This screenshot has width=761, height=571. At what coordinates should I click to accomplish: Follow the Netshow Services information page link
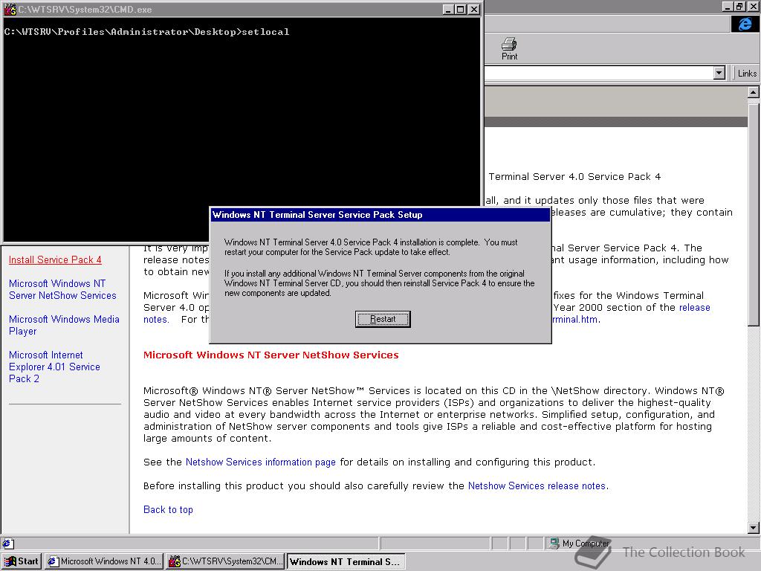pos(261,462)
